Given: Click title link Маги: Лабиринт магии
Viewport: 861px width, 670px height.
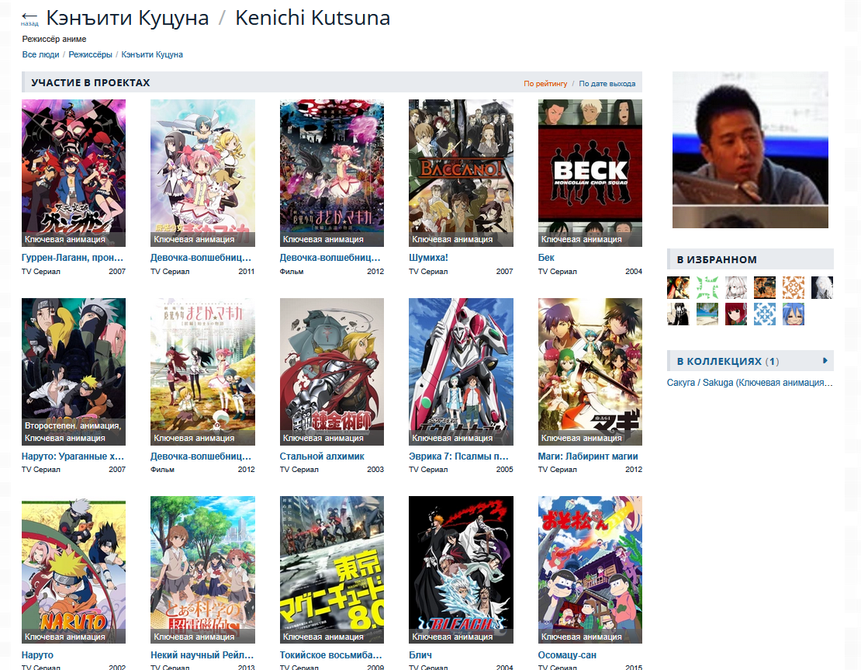Looking at the screenshot, I should click(588, 457).
